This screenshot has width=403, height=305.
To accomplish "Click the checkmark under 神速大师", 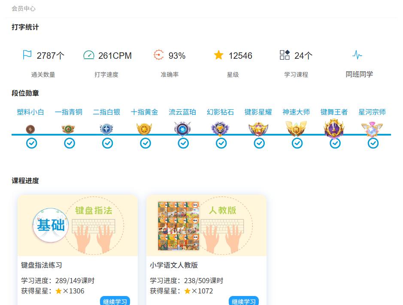I will 297,143.
